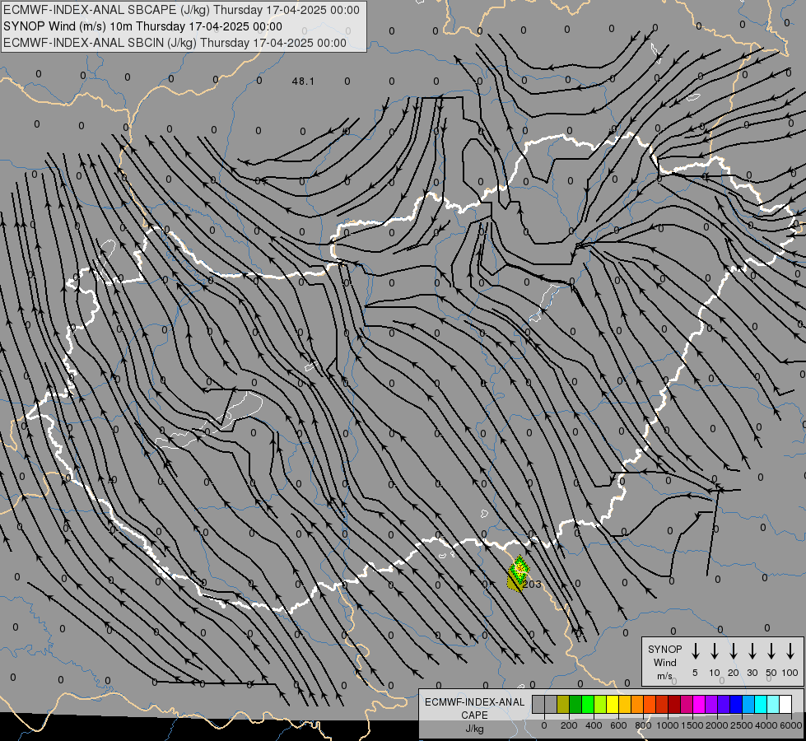The width and height of the screenshot is (806, 741).
Task: Select the dark red CAPE legend swatch
Action: pyautogui.click(x=674, y=704)
